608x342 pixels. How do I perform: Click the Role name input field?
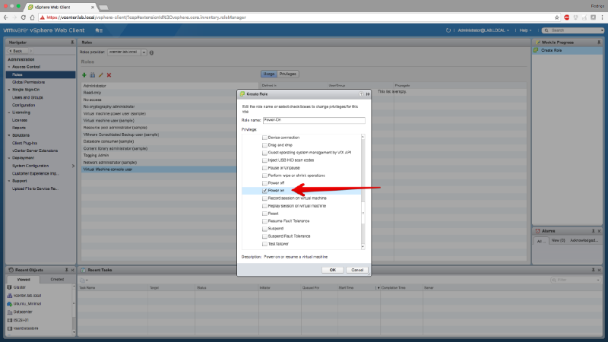(x=314, y=120)
